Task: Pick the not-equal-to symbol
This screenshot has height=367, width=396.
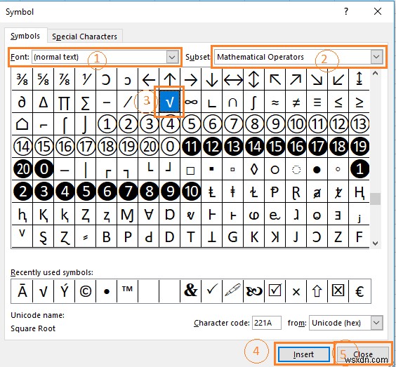Action: (296, 102)
